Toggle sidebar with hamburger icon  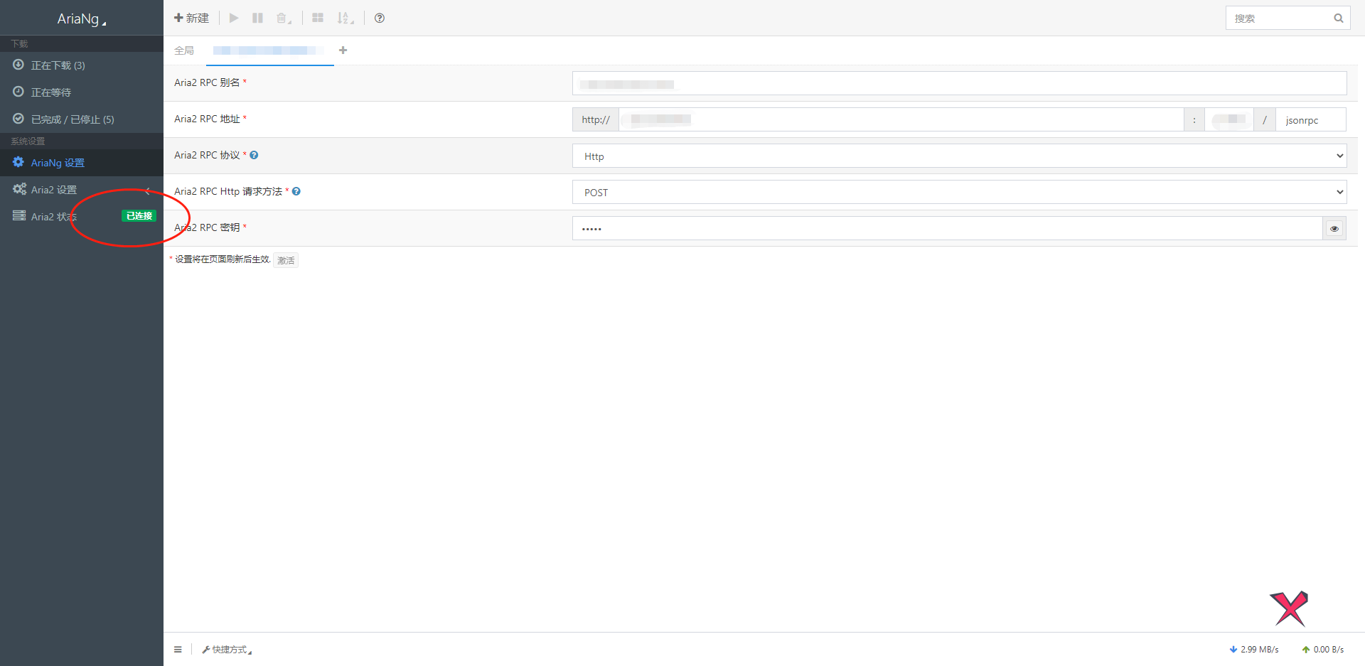tap(178, 649)
